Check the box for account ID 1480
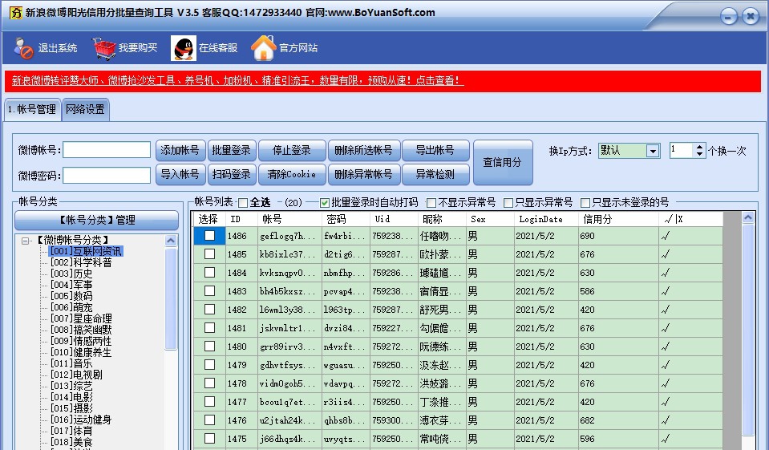This screenshot has height=450, width=769. pyautogui.click(x=209, y=347)
